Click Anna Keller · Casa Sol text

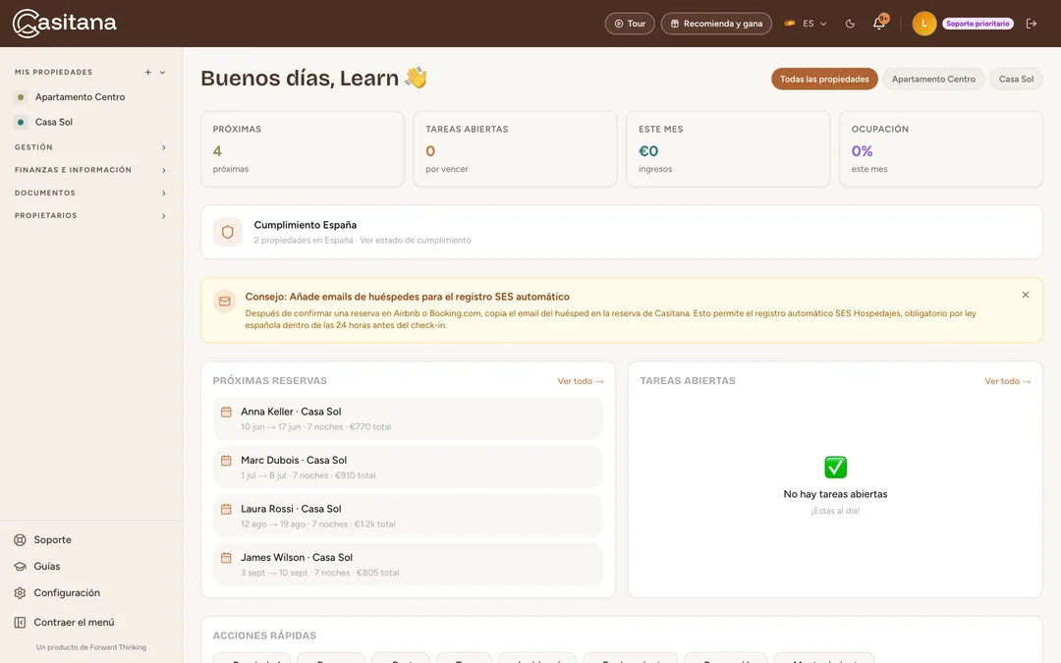point(291,412)
